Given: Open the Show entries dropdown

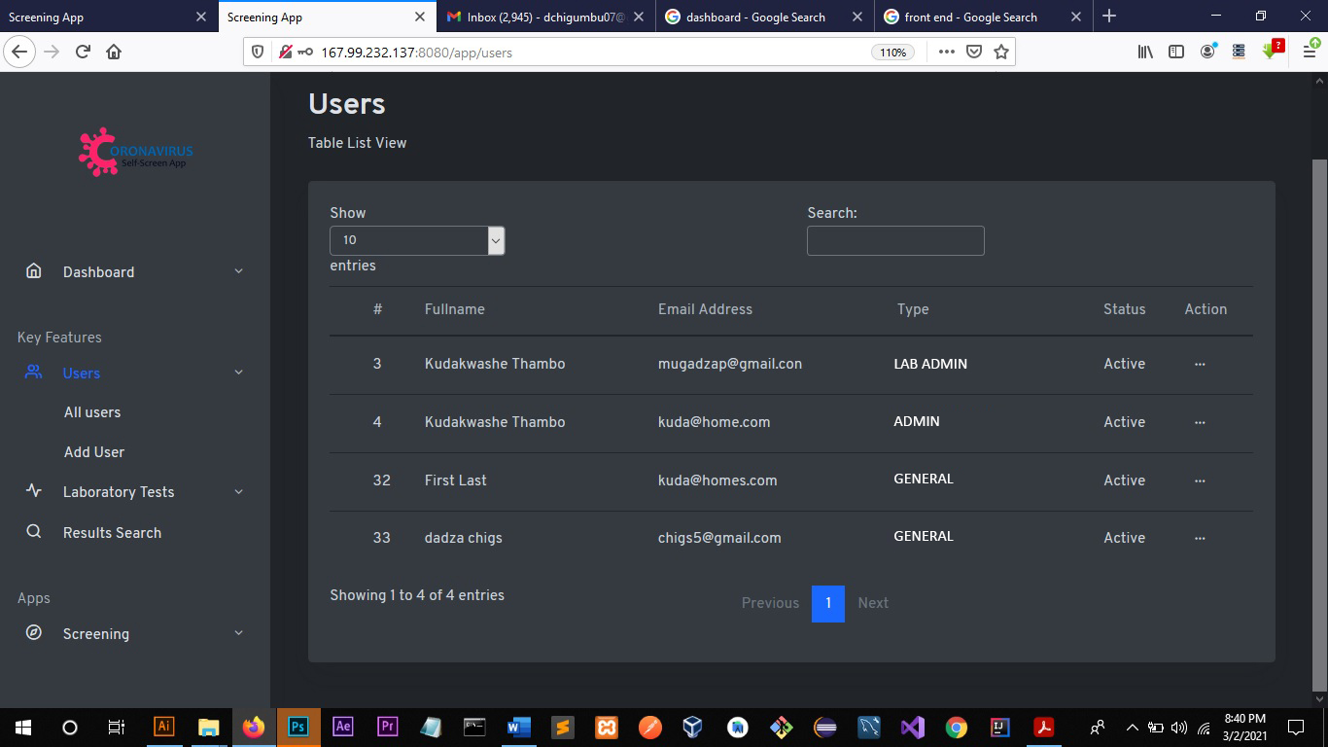Looking at the screenshot, I should coord(417,240).
